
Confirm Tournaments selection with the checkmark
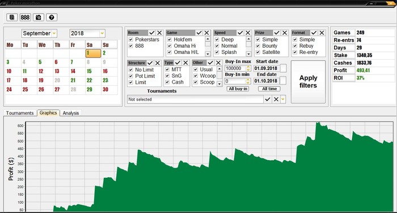tap(267, 99)
